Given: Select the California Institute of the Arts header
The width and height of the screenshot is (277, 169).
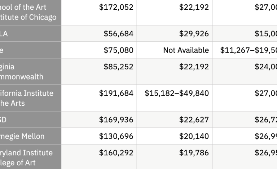Looking at the screenshot, I should tap(31, 98).
